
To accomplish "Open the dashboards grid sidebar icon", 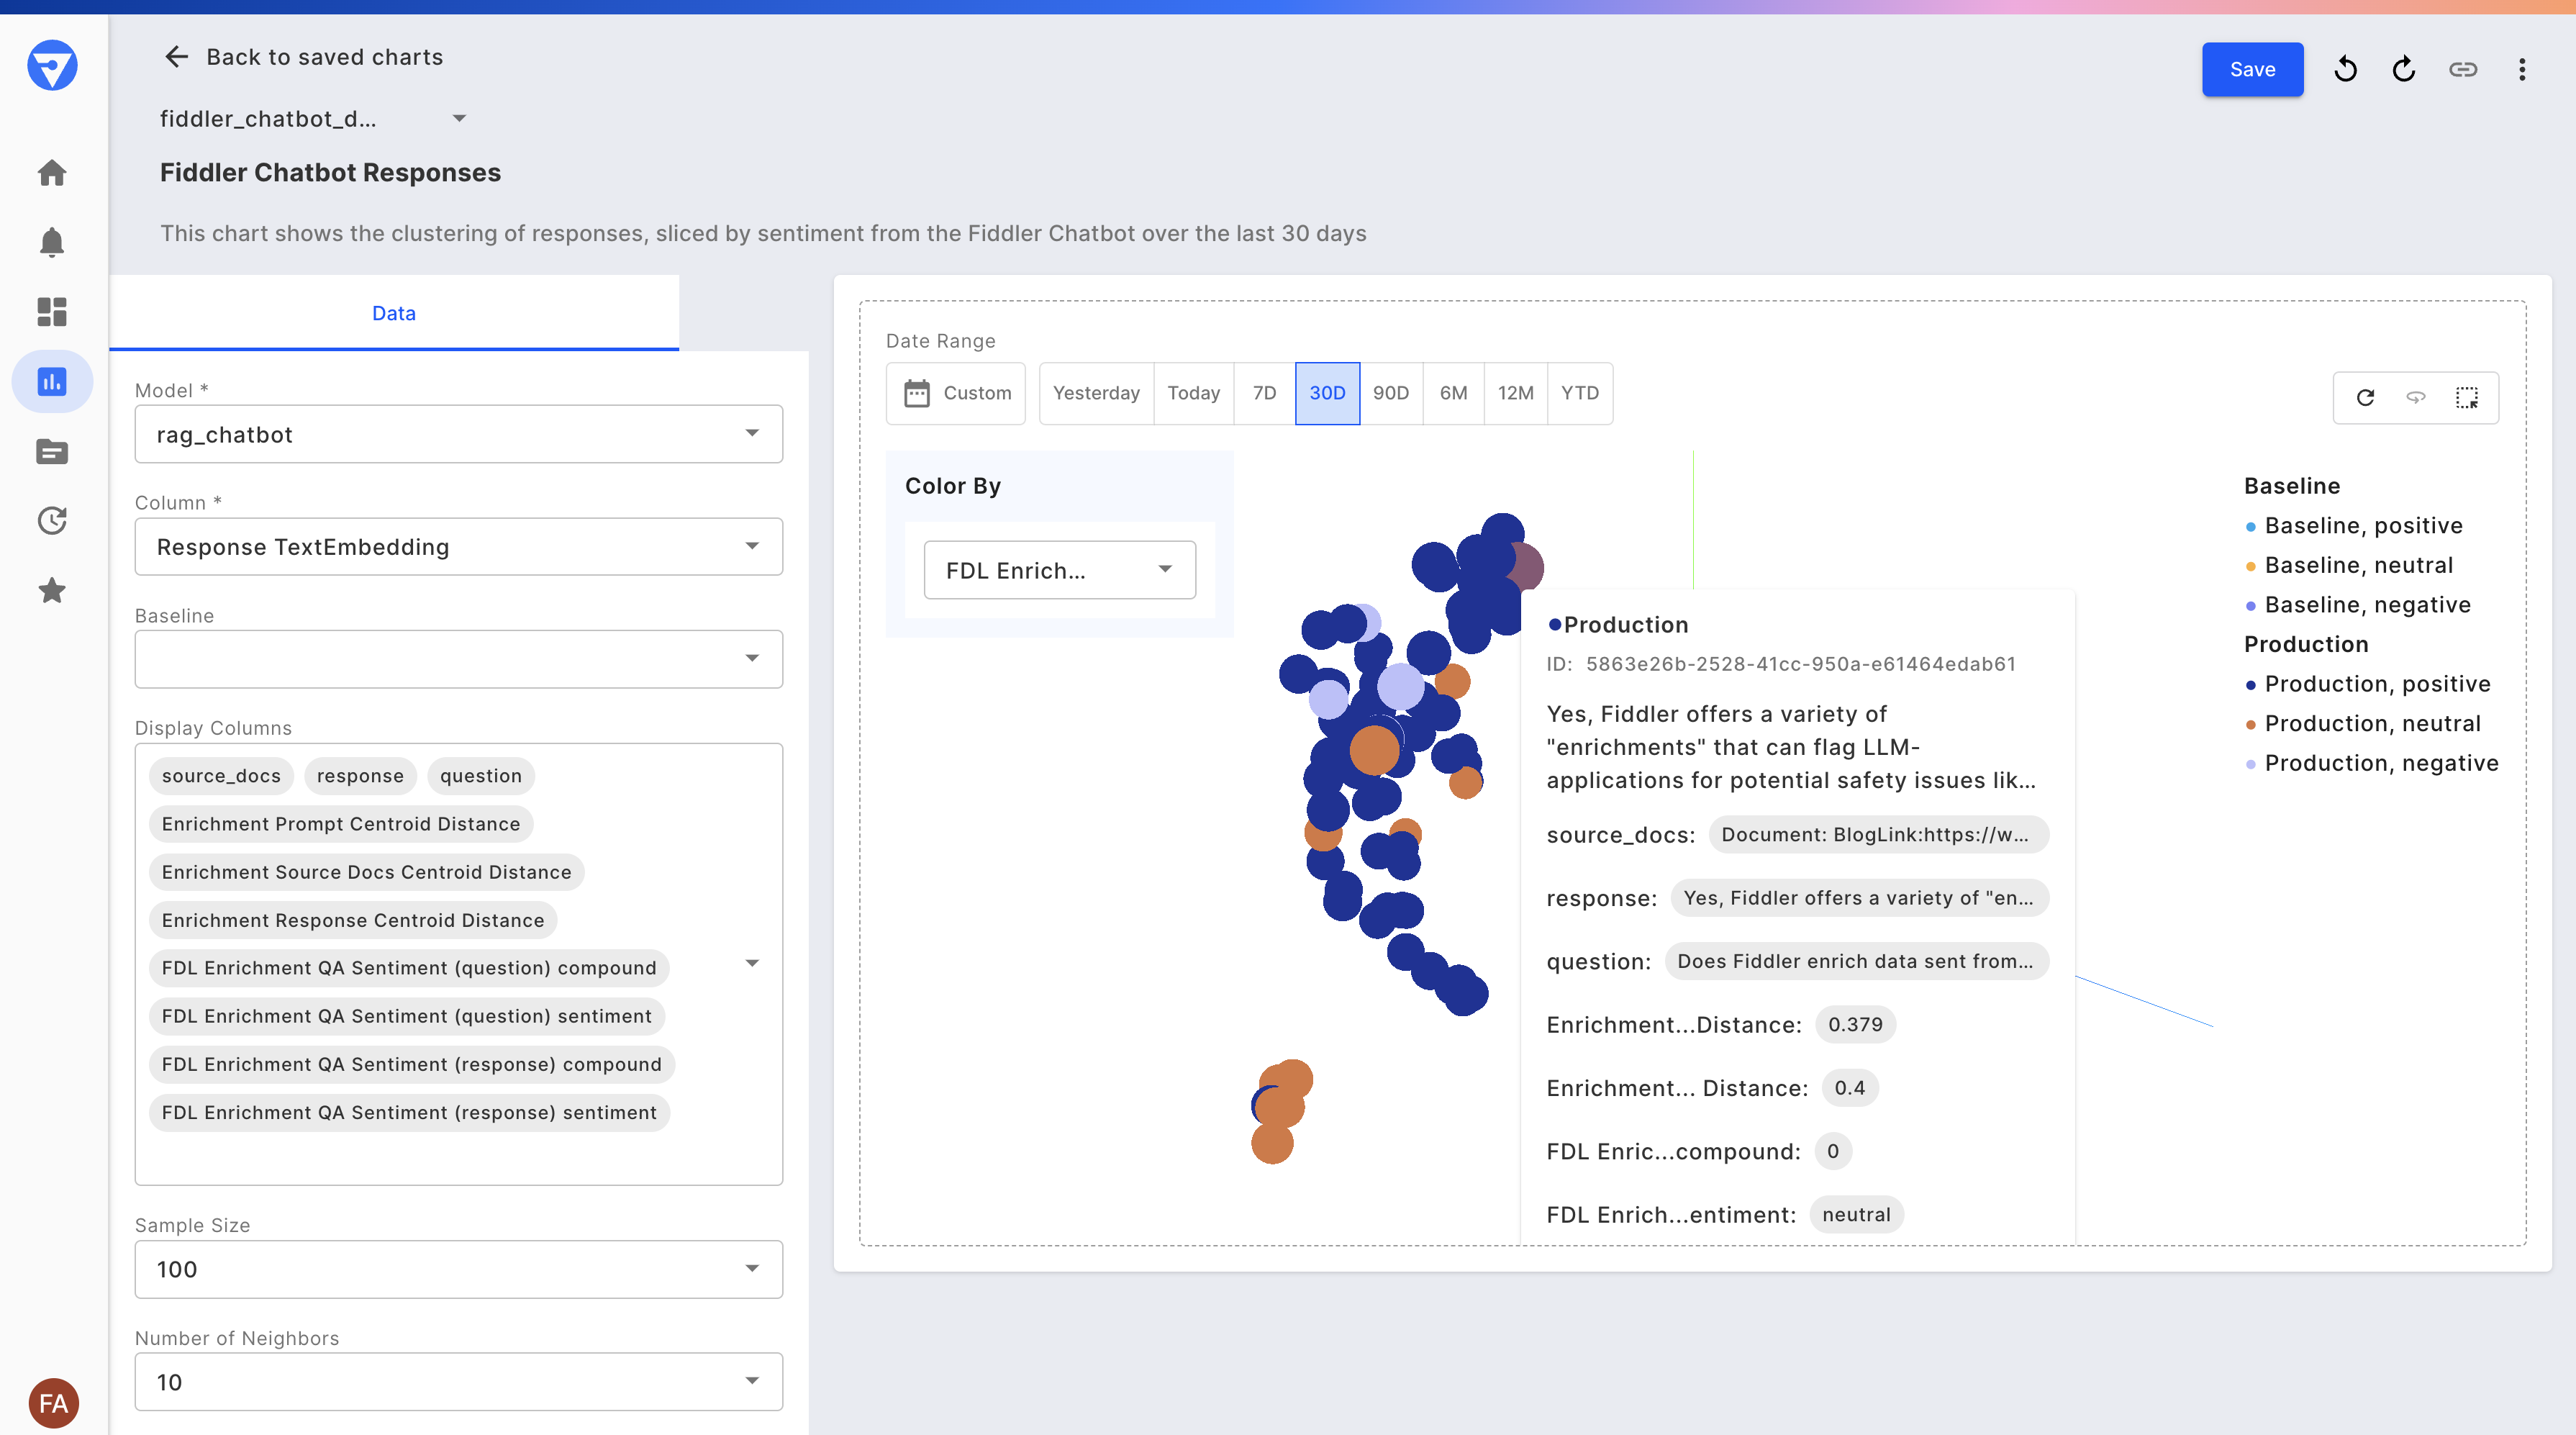I will [x=52, y=311].
